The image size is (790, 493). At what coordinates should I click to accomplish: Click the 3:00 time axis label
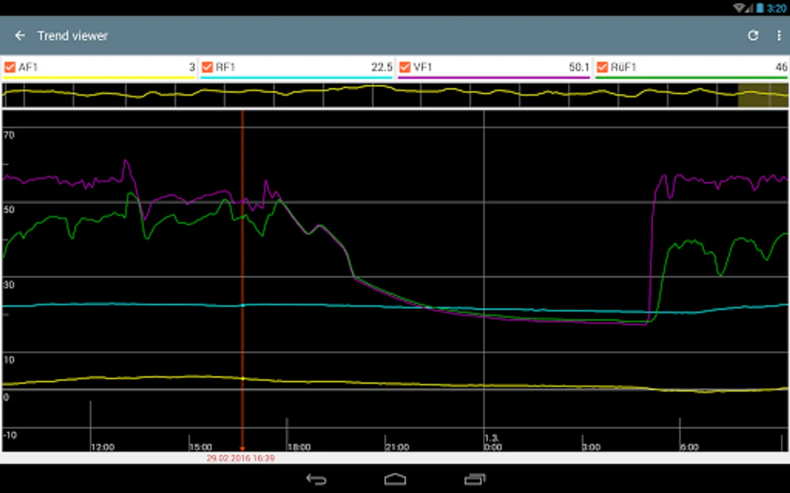tap(591, 447)
